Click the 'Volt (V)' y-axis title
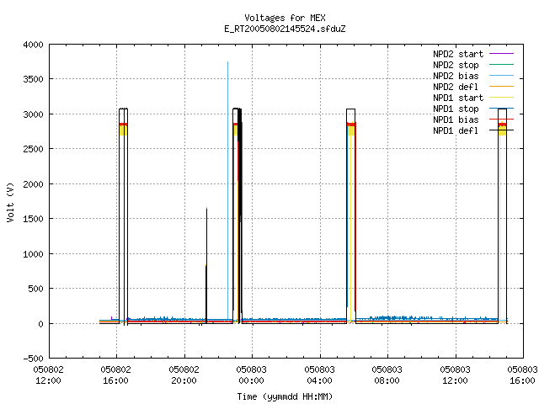Screen dimensions: 539x404 [x=10, y=202]
